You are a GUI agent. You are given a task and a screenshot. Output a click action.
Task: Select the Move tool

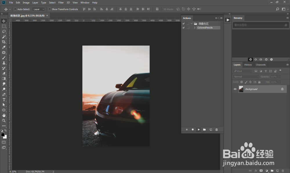pos(4,21)
